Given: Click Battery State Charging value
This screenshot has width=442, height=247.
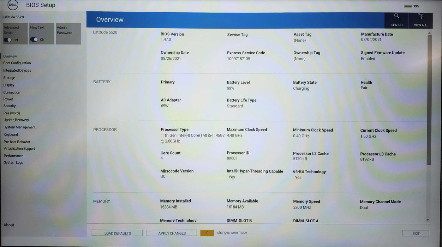Looking at the screenshot, I should (x=301, y=89).
